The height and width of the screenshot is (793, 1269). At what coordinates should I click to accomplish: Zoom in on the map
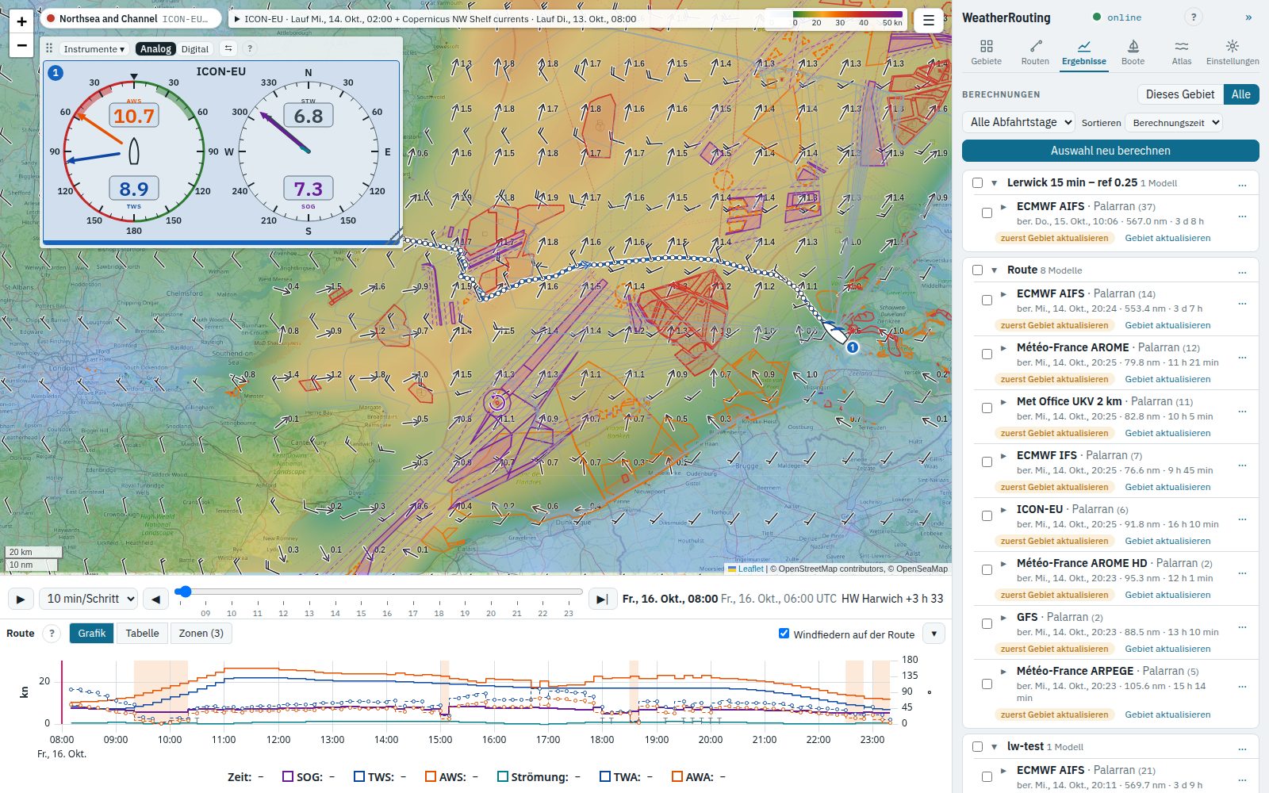point(21,21)
